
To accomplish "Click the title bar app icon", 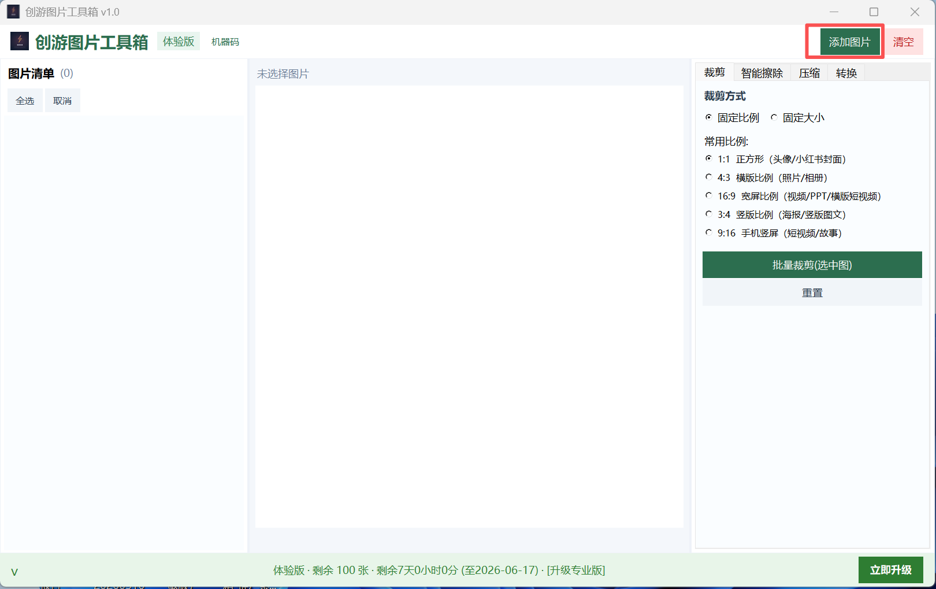I will [13, 12].
